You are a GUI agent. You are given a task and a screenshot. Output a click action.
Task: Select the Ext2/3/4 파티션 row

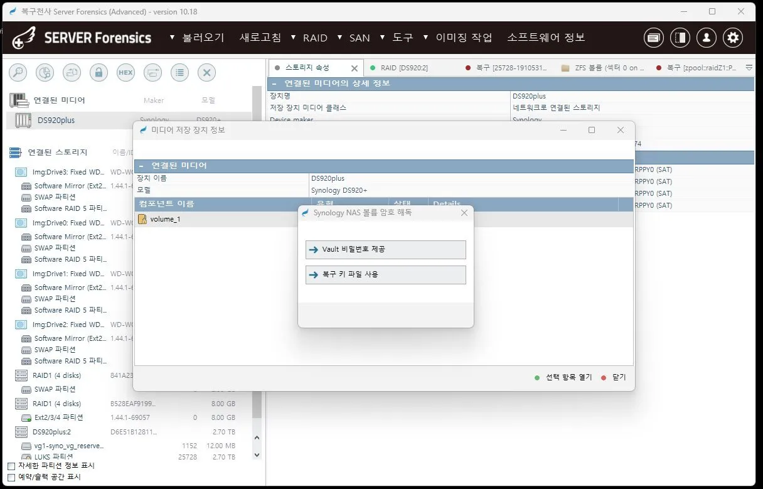click(x=129, y=417)
